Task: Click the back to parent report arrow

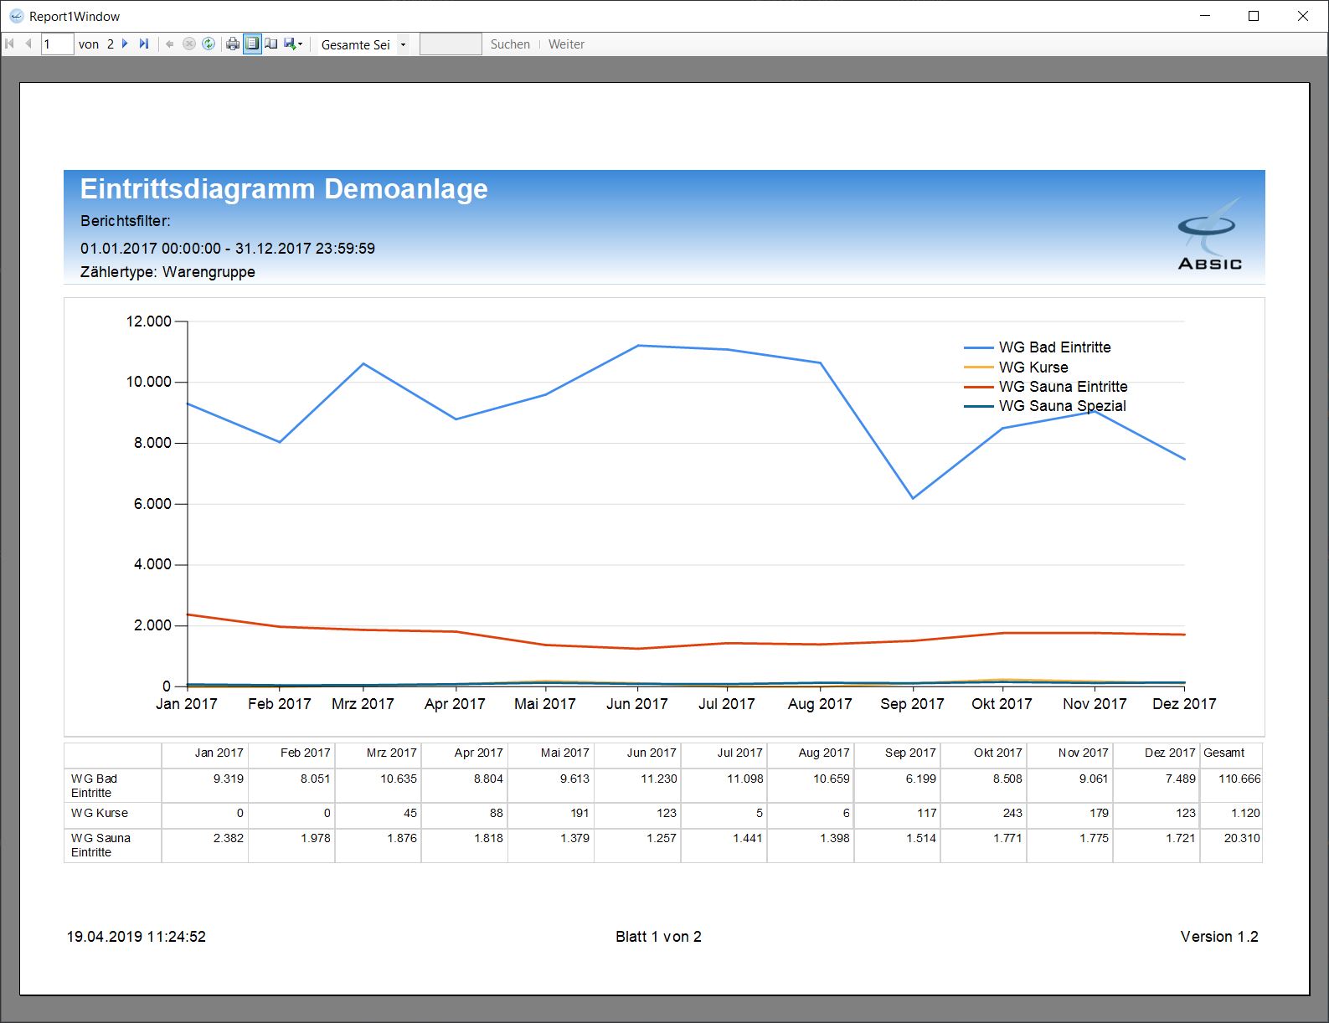Action: point(170,44)
